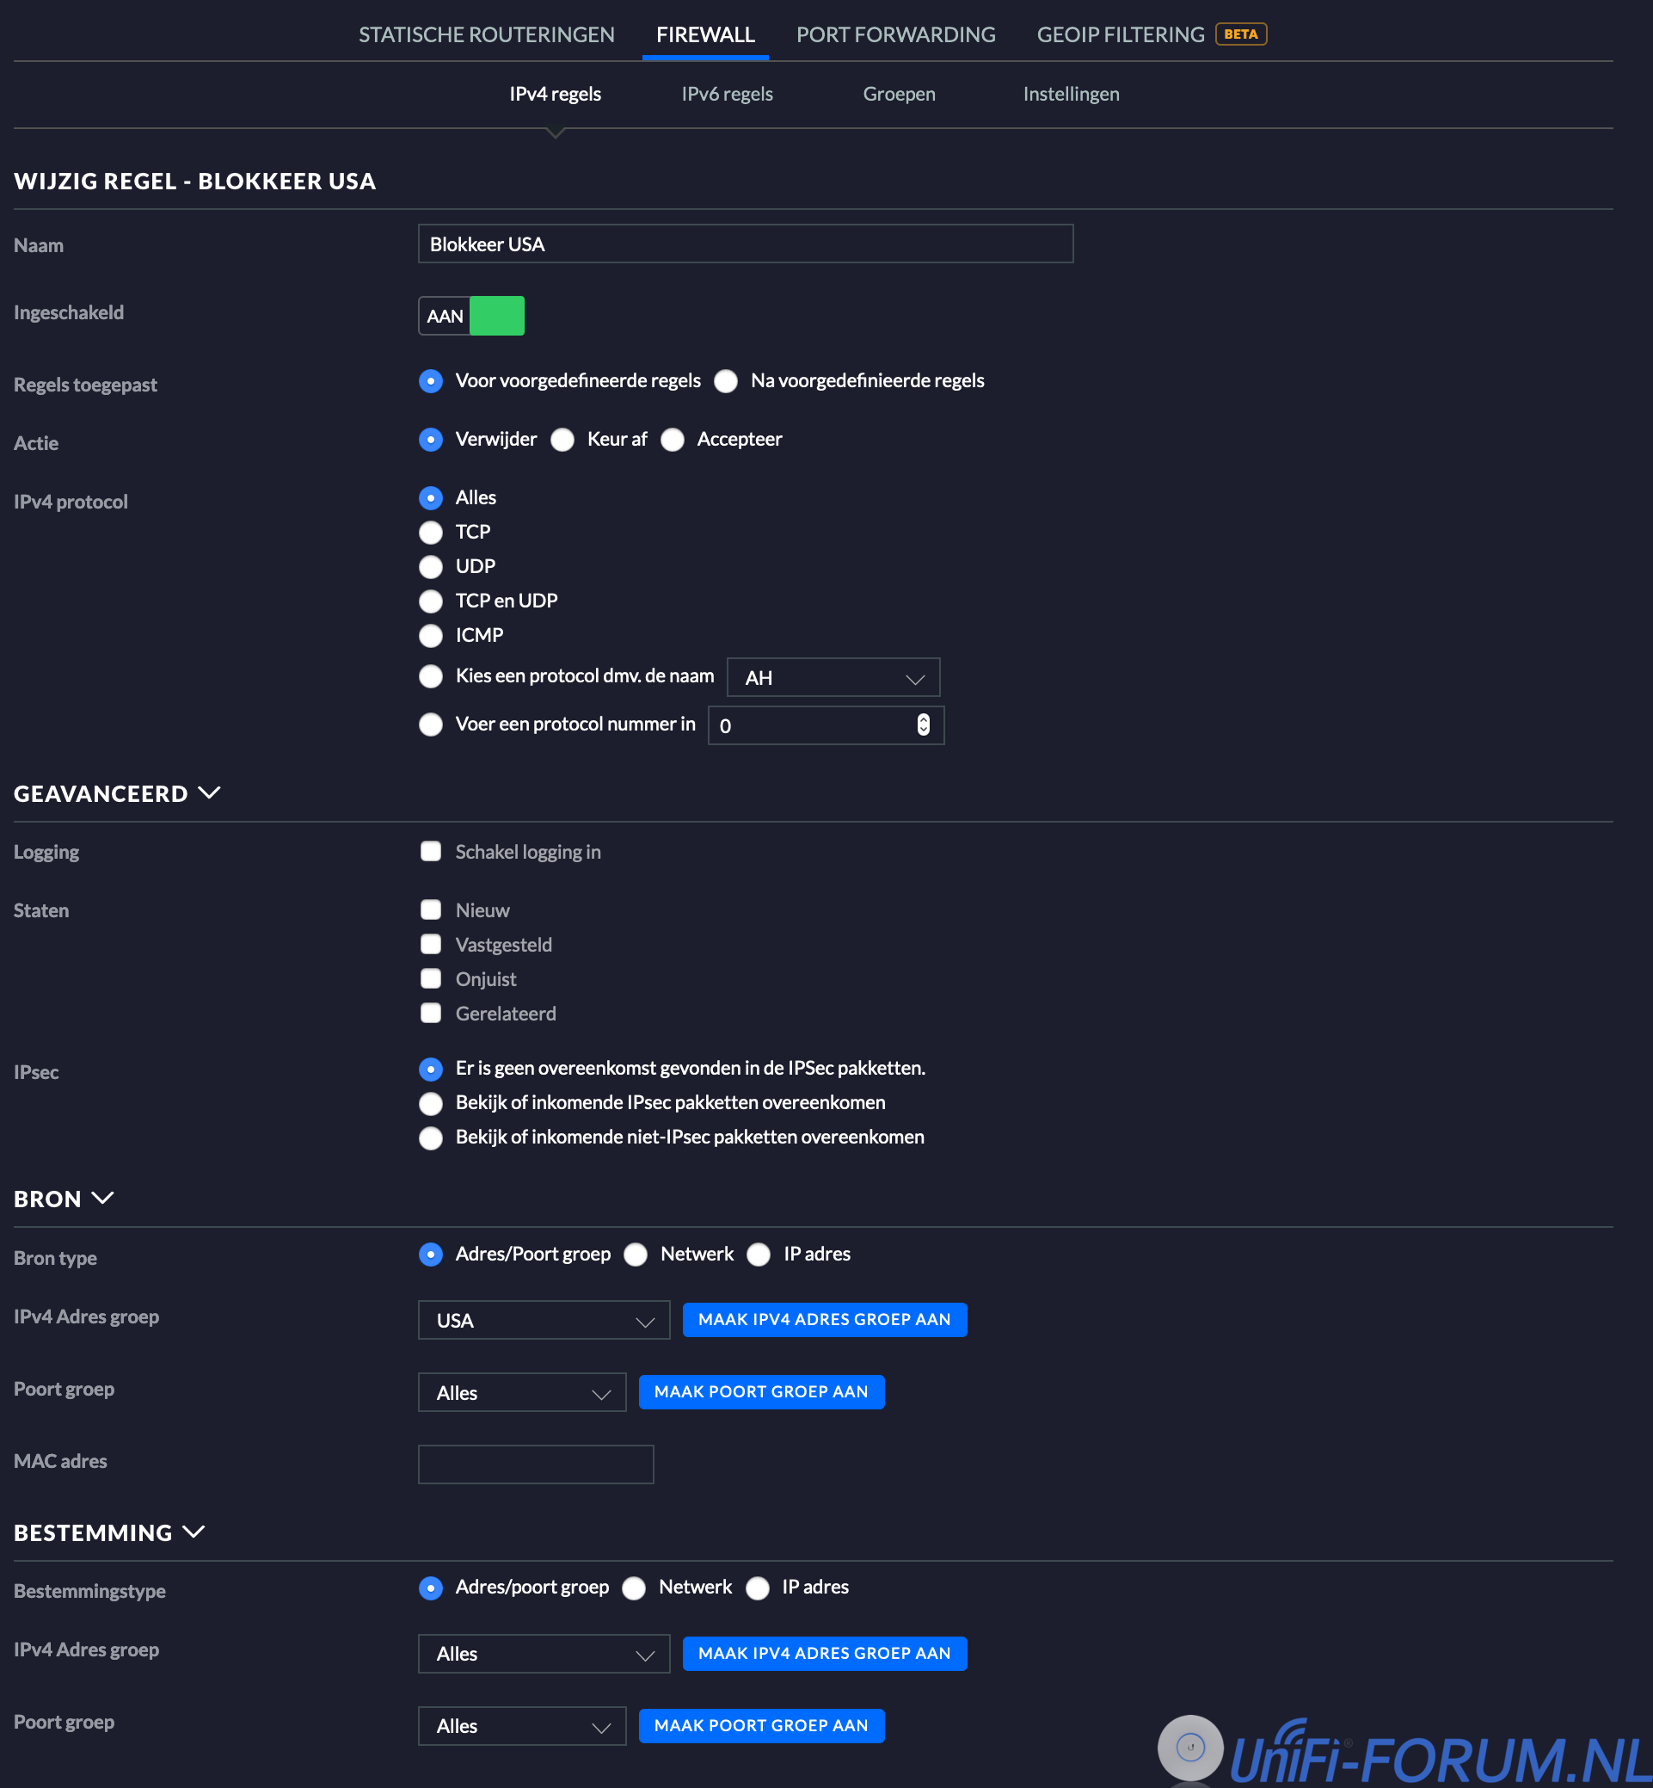The height and width of the screenshot is (1788, 1653).
Task: Choose TCP en UDP protocol option
Action: [x=431, y=601]
